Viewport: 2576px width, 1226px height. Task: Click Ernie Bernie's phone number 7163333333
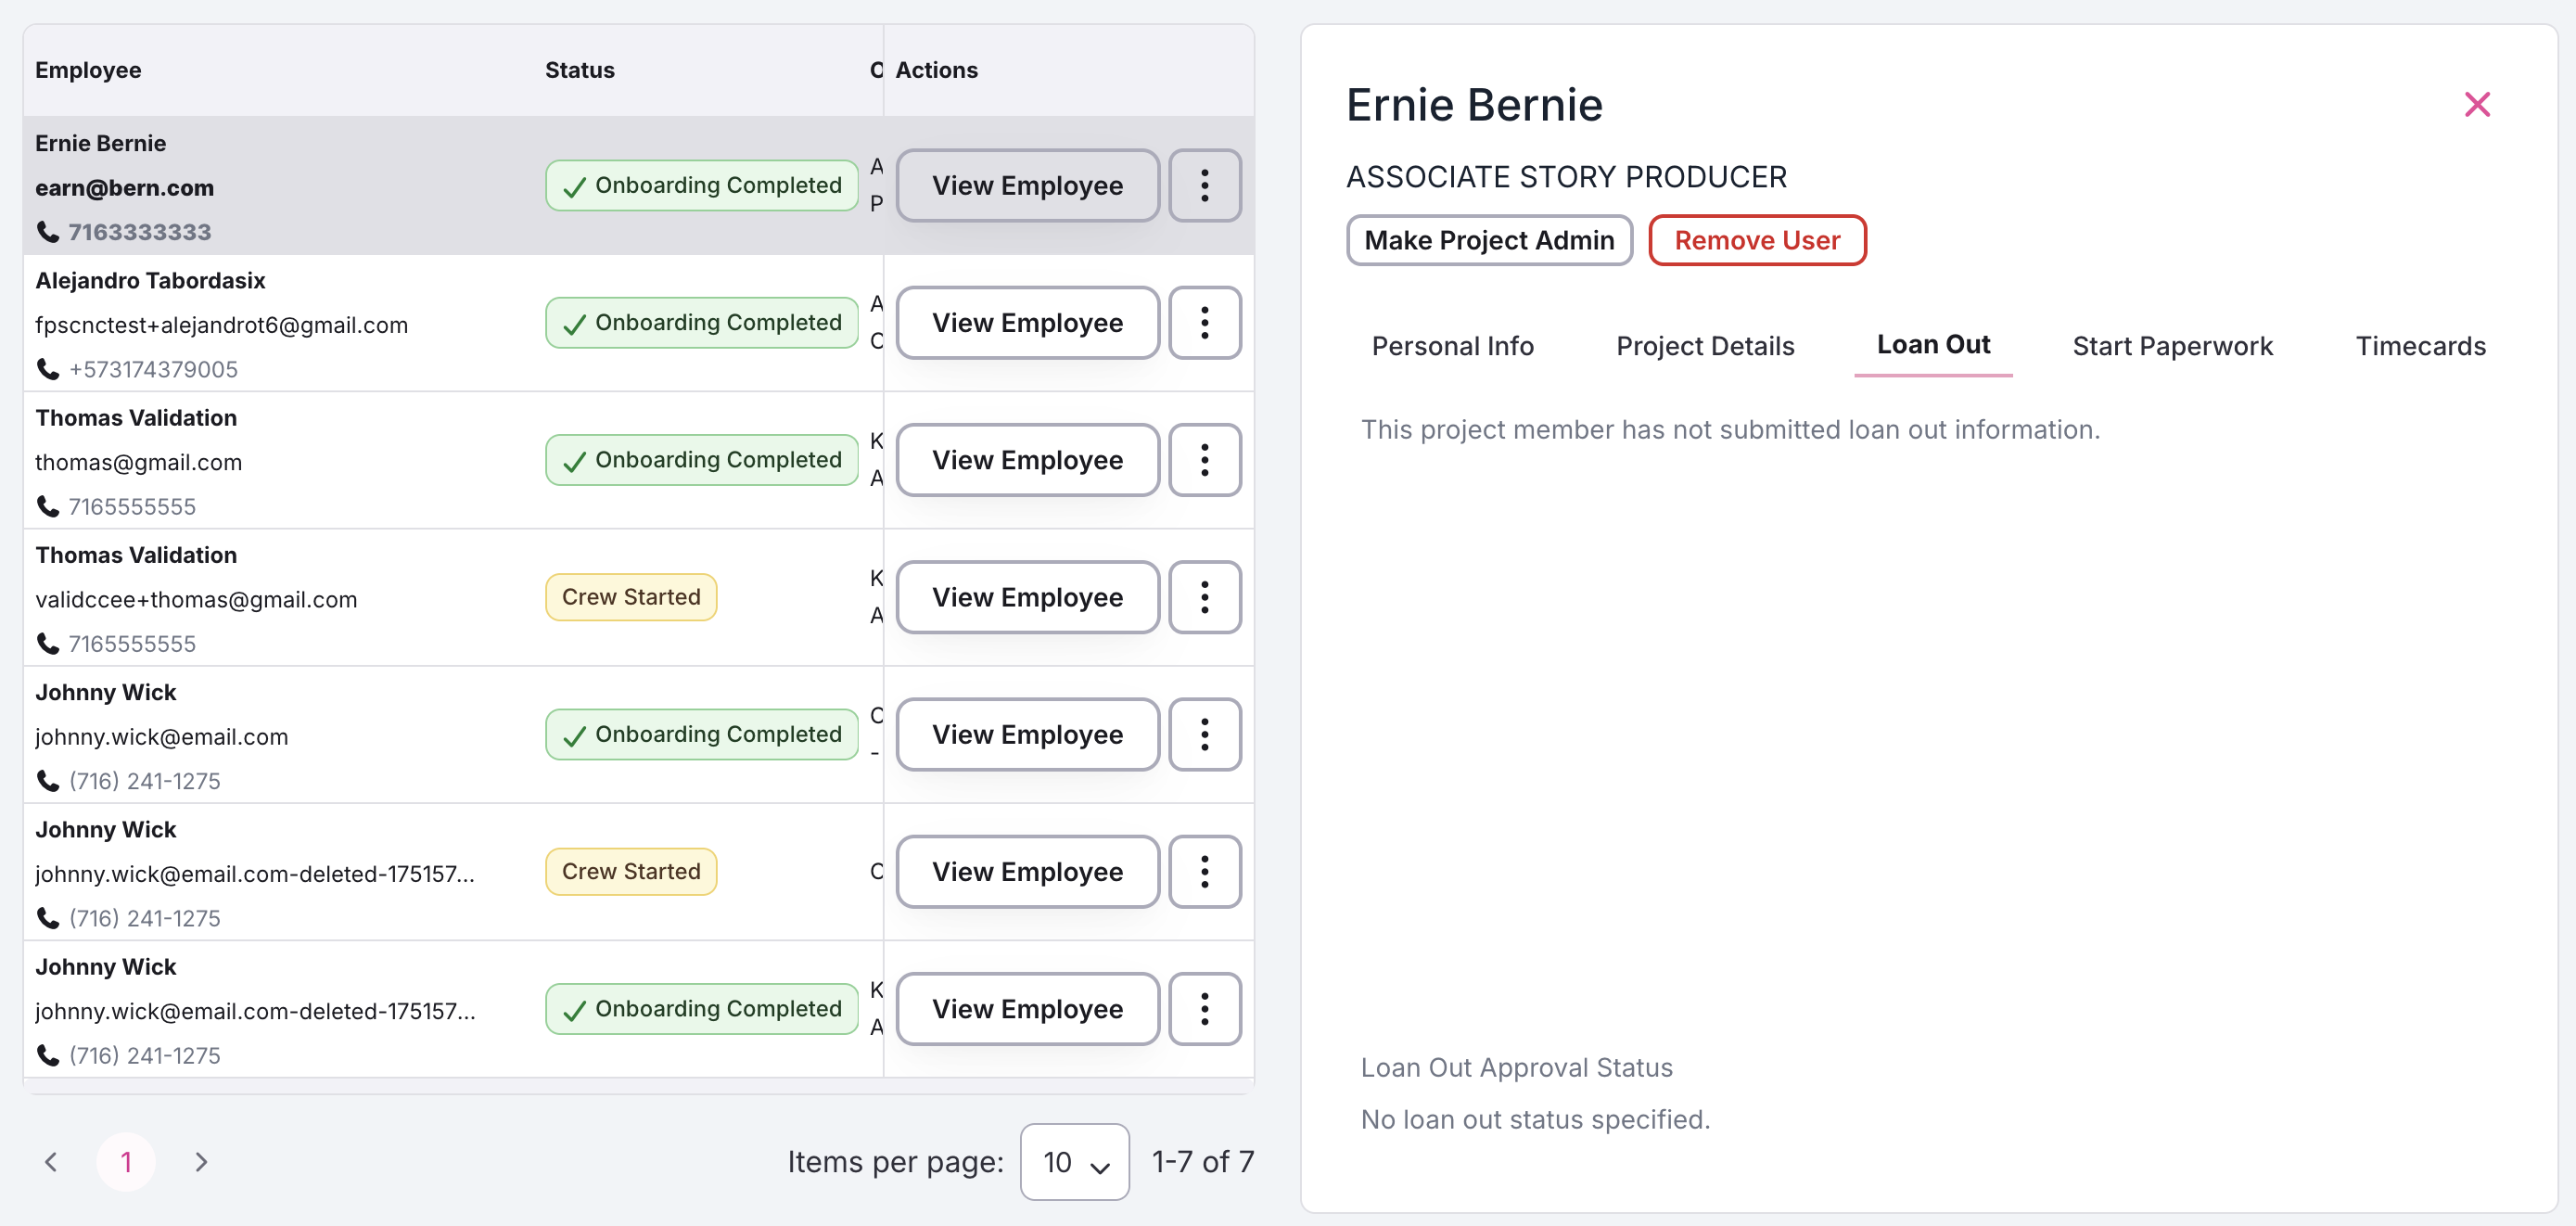coord(139,232)
